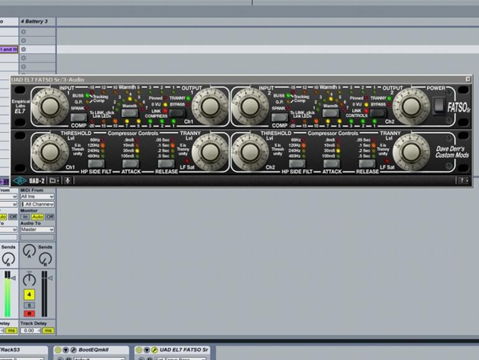The width and height of the screenshot is (479, 360).
Task: Toggle the BootEQmkII device activator
Action: pyautogui.click(x=58, y=349)
